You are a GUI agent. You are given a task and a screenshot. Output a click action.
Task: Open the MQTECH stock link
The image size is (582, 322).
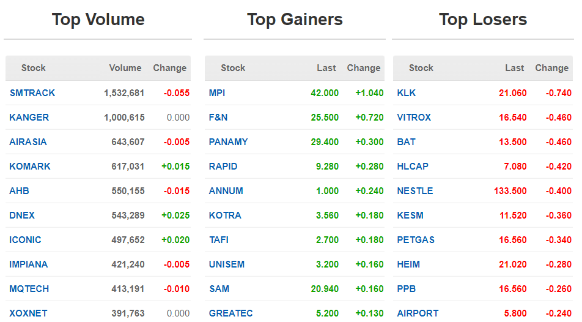pos(29,289)
